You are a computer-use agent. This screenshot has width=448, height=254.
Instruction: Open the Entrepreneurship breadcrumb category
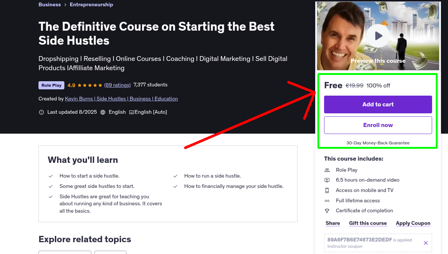[91, 4]
